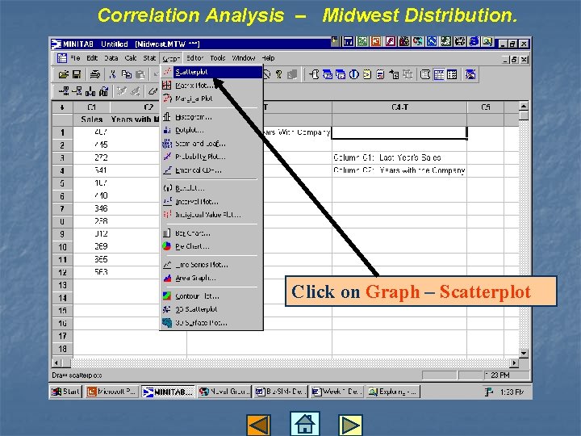Viewport: 581px width, 436px height.
Task: Click vertical scrollbar down arrow in worksheet
Action: [524, 354]
